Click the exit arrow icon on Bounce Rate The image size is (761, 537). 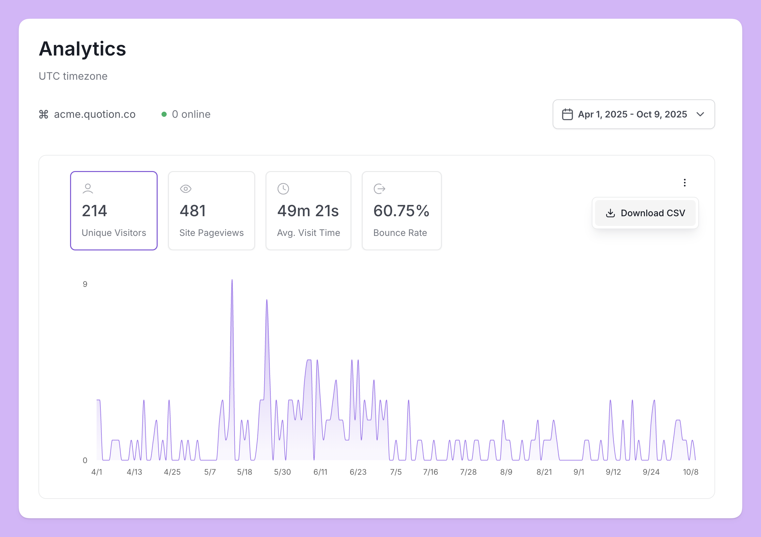point(379,189)
